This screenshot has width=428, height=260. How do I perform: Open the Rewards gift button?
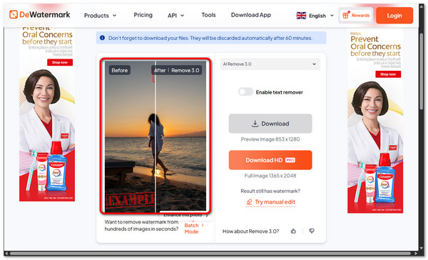(356, 15)
